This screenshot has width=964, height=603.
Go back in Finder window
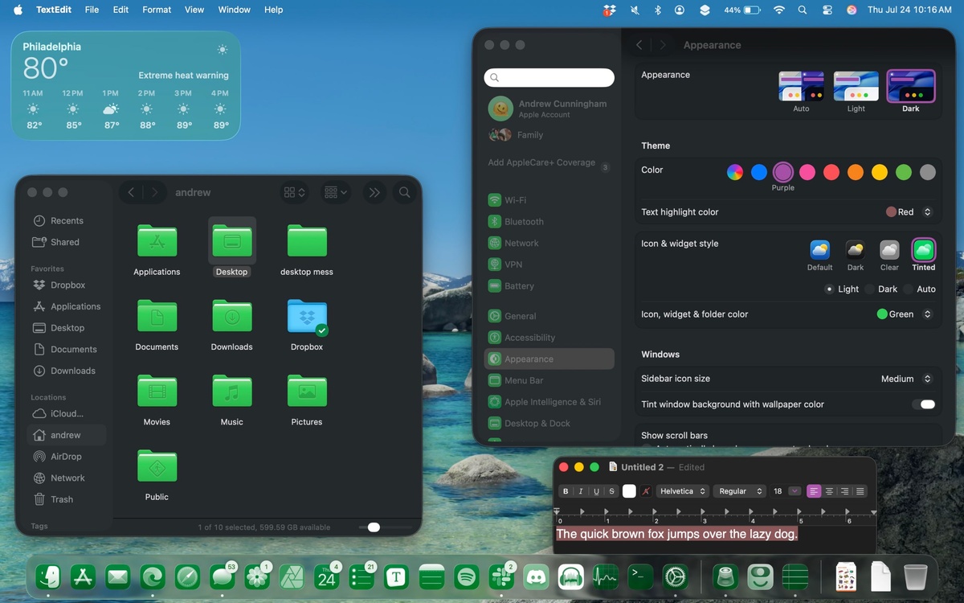pos(132,192)
